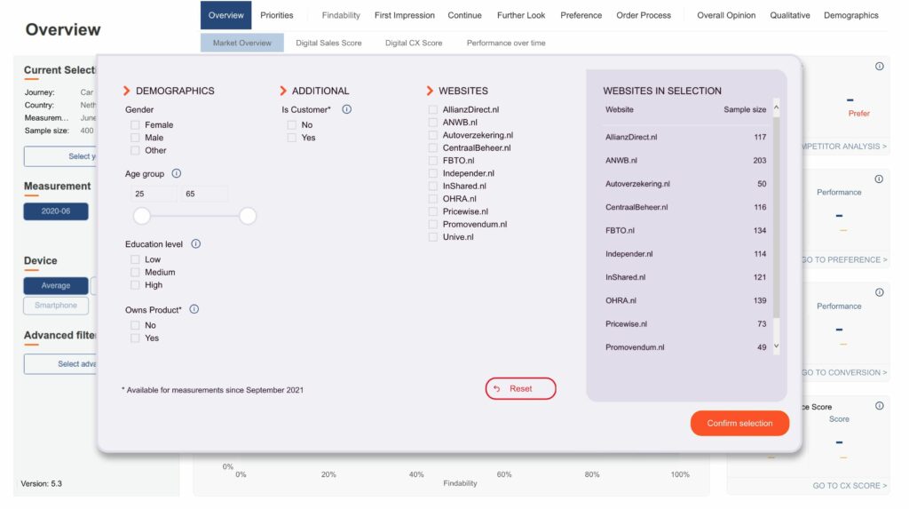Check the Male gender checkbox

pos(135,138)
